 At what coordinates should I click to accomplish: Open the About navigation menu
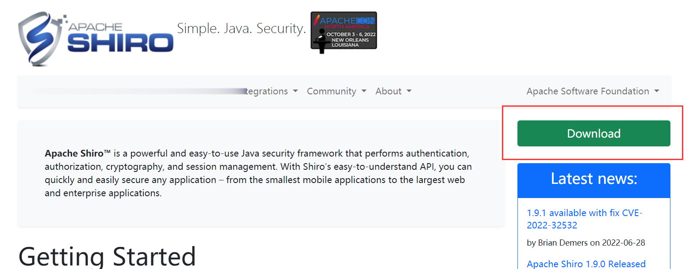click(x=388, y=91)
